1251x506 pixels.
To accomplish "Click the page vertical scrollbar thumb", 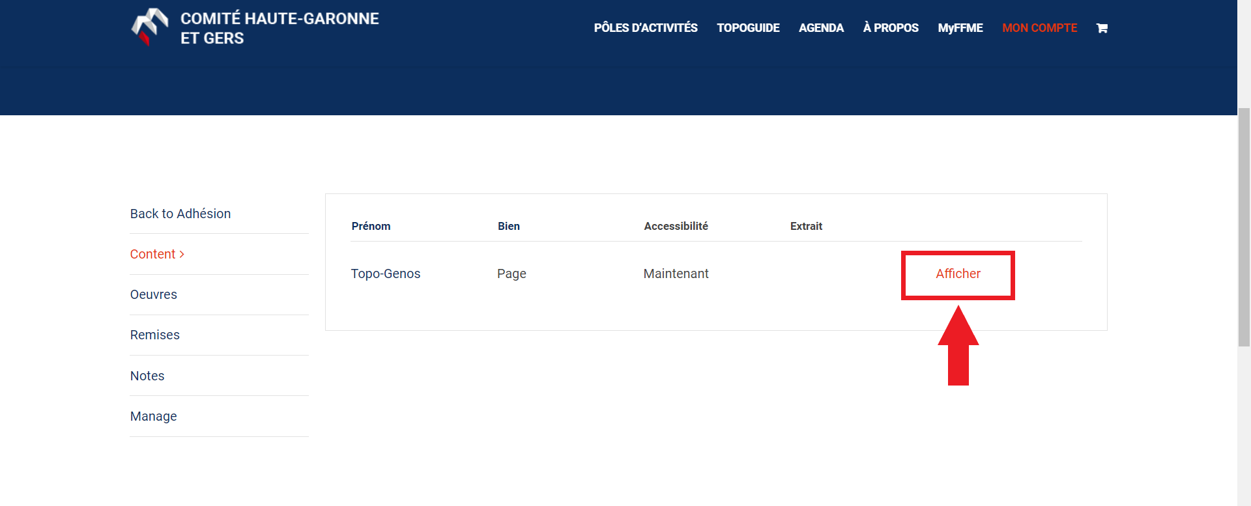I will [x=1244, y=228].
